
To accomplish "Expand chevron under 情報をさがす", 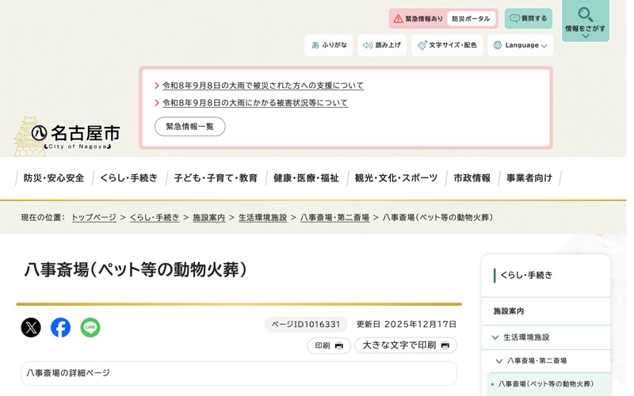I will pos(585,36).
